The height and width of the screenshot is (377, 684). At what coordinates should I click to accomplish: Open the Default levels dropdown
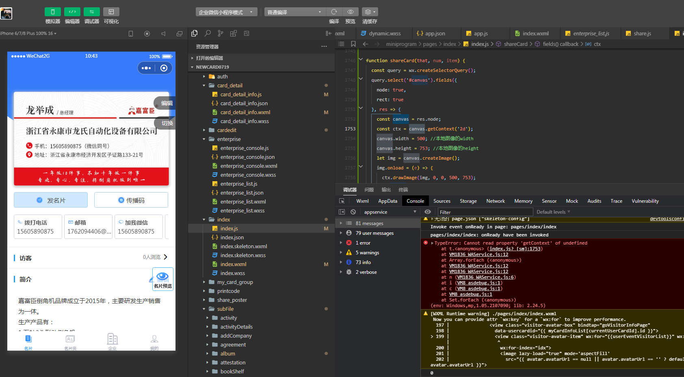[553, 212]
